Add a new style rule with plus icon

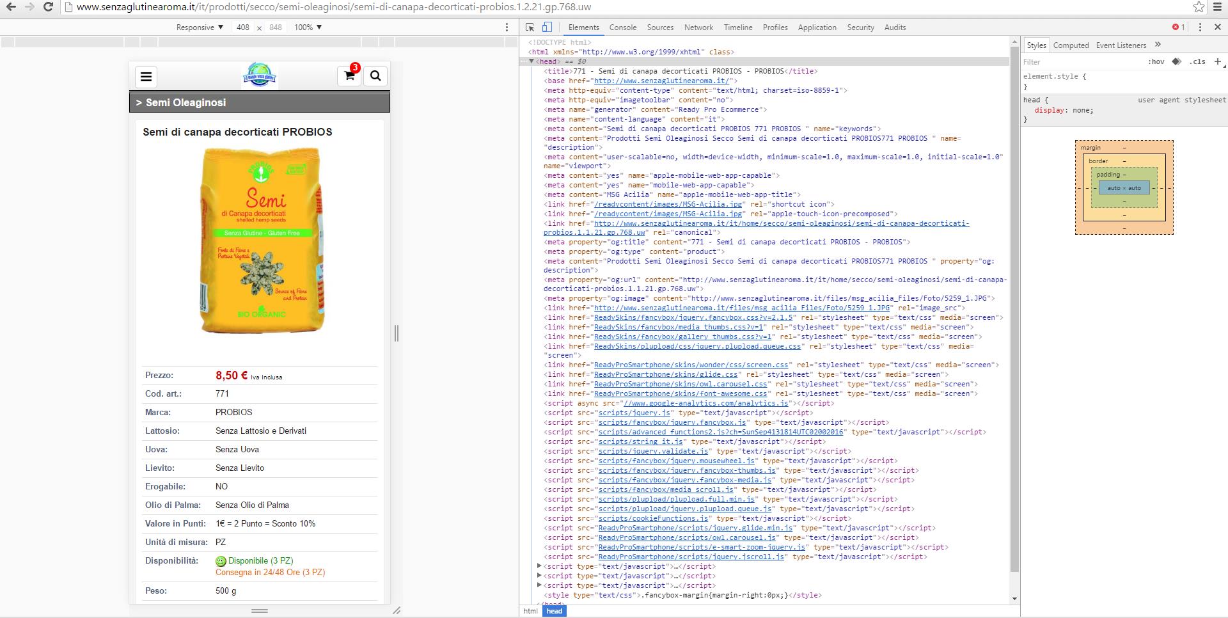(1217, 62)
